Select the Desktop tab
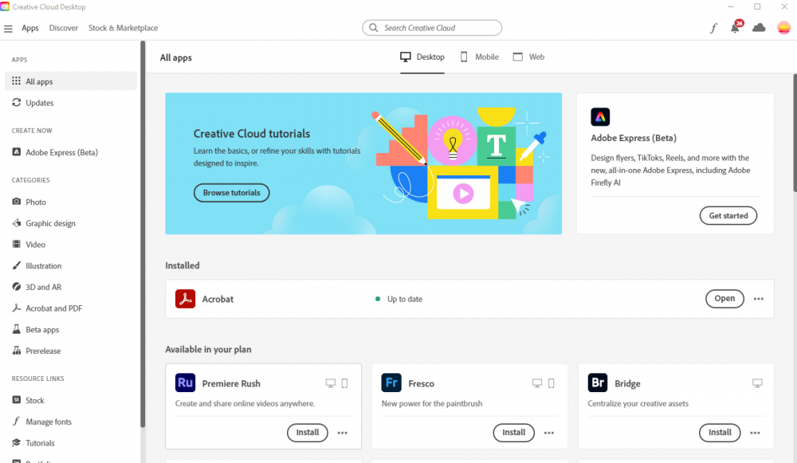 point(422,57)
